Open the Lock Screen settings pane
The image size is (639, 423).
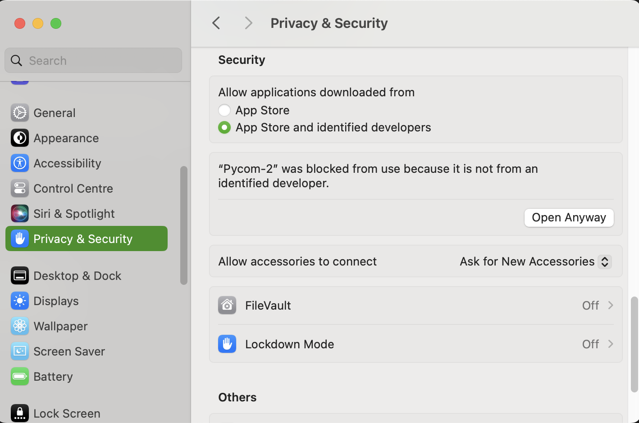coord(67,413)
